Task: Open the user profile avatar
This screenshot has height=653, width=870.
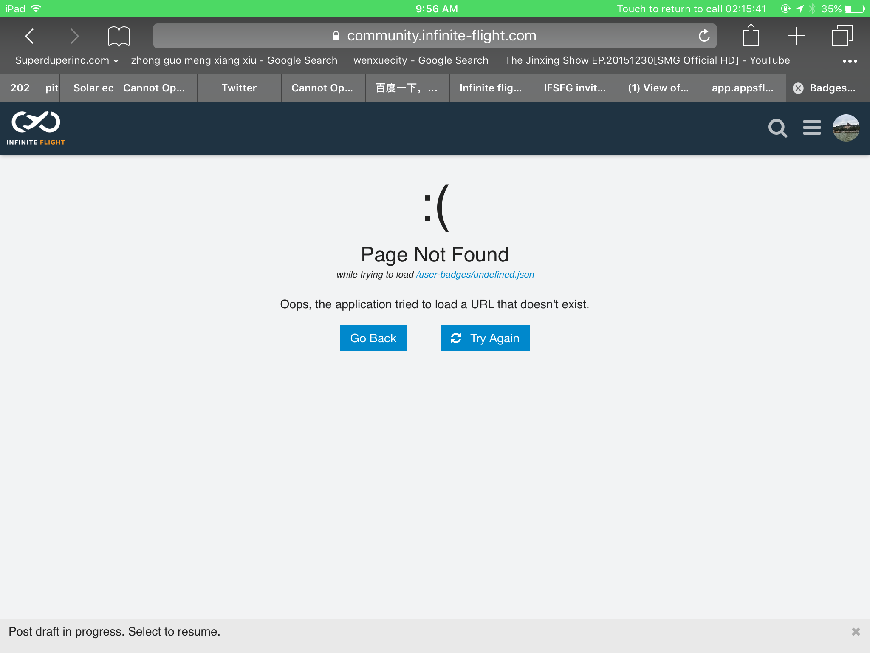Action: click(x=846, y=128)
